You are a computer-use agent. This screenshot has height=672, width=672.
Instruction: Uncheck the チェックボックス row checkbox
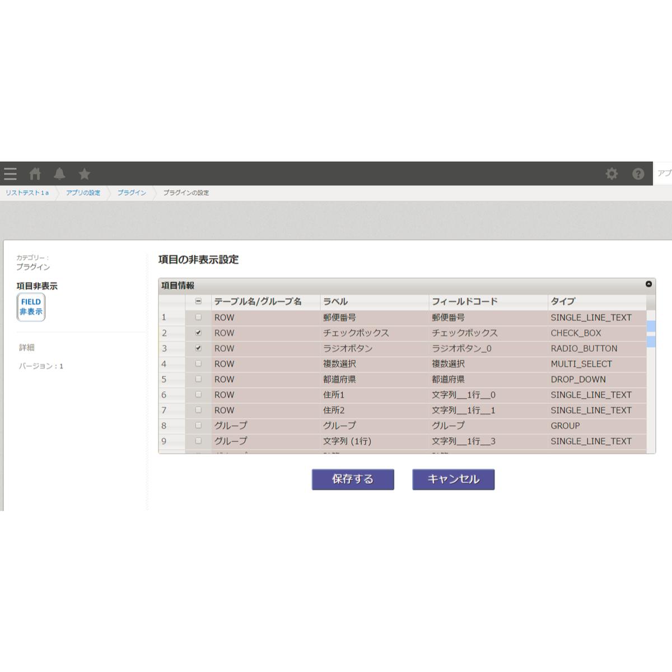pos(198,333)
